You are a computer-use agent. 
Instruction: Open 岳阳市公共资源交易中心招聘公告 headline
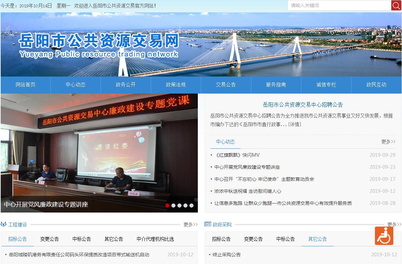(x=303, y=105)
